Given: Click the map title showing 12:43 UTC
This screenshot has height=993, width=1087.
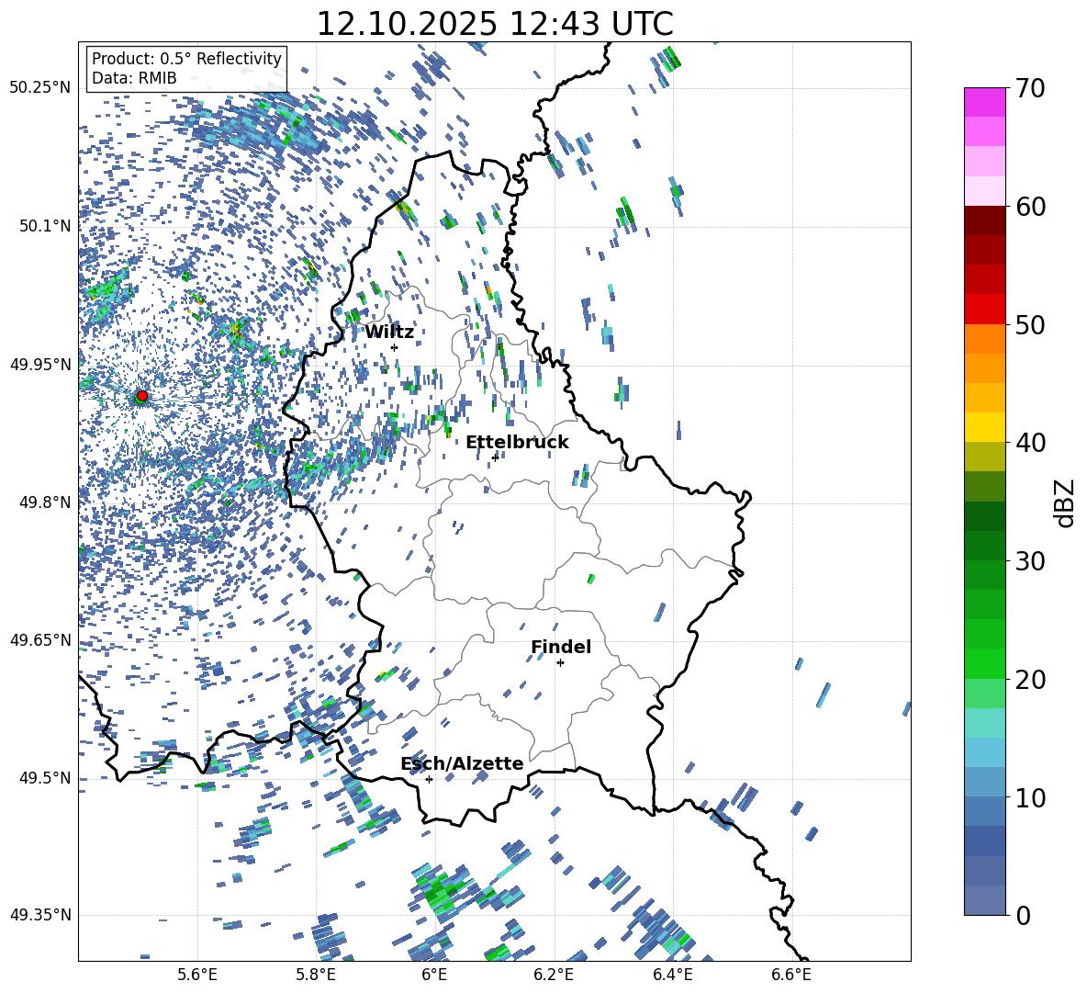Looking at the screenshot, I should (494, 24).
